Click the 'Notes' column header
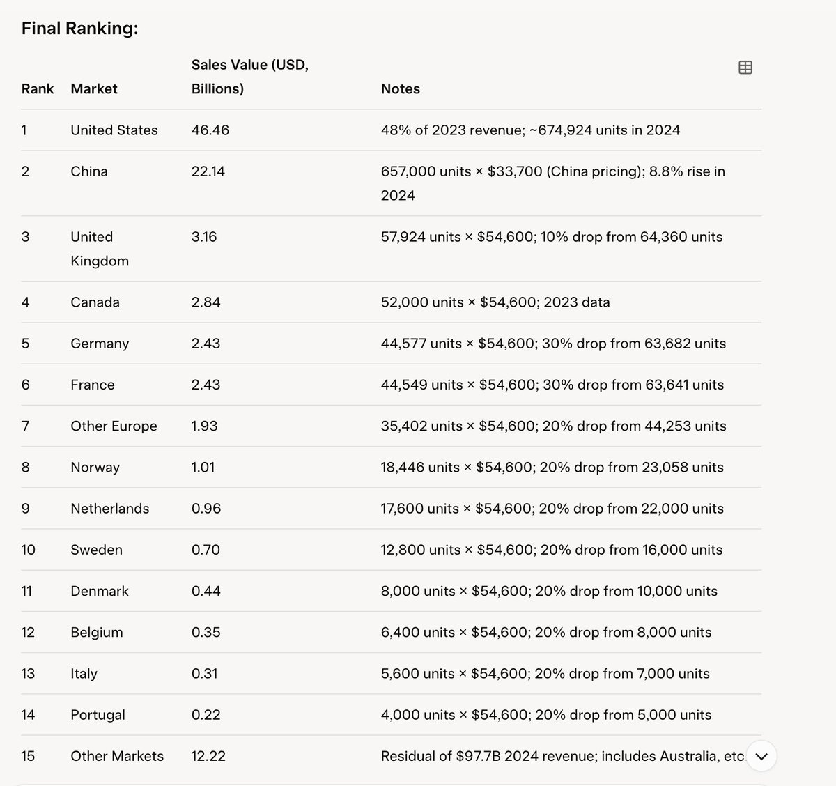The image size is (836, 786). click(401, 89)
